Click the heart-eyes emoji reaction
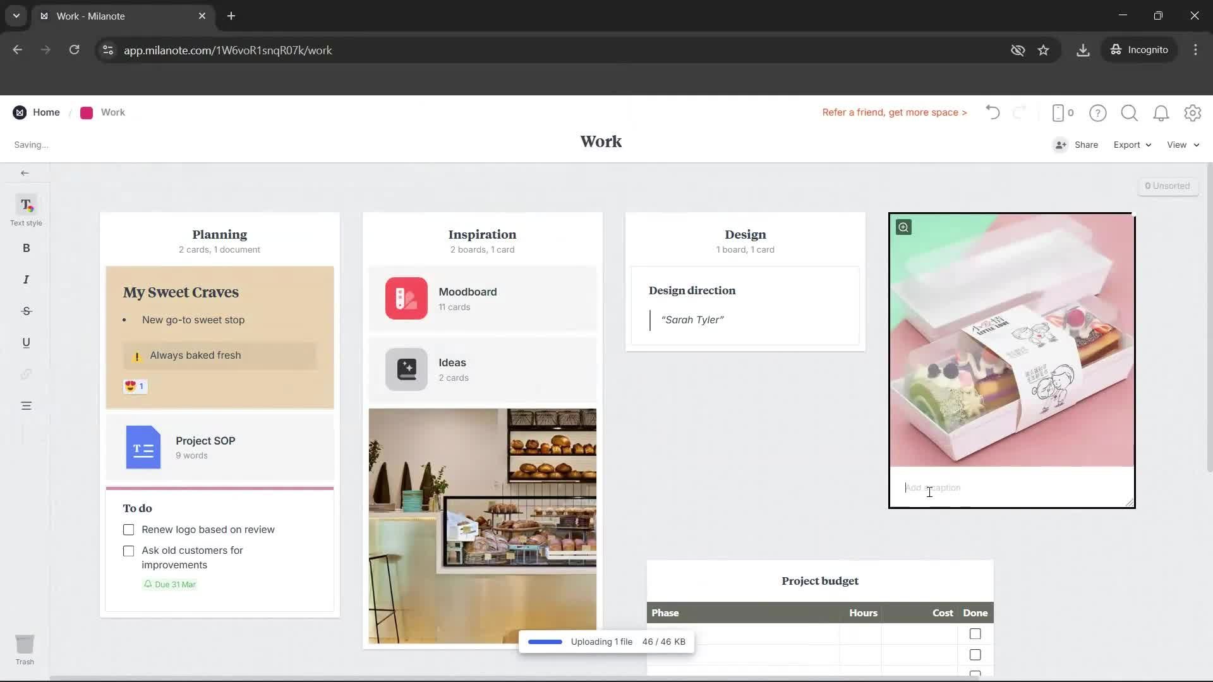The height and width of the screenshot is (682, 1213). click(135, 386)
